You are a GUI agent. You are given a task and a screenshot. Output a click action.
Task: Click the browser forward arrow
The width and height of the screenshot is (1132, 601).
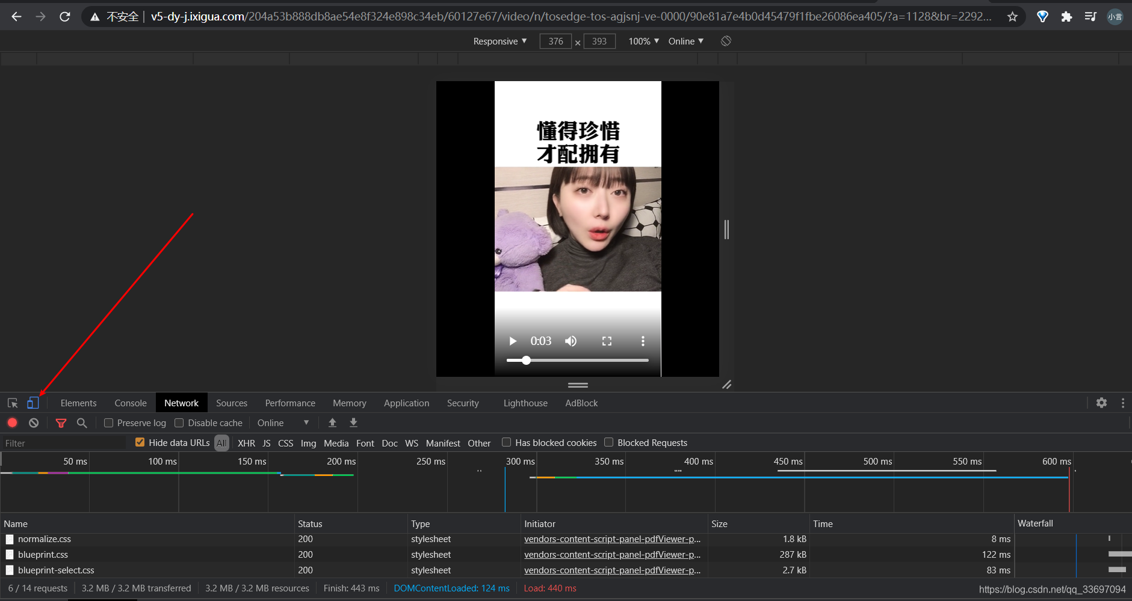click(x=40, y=17)
